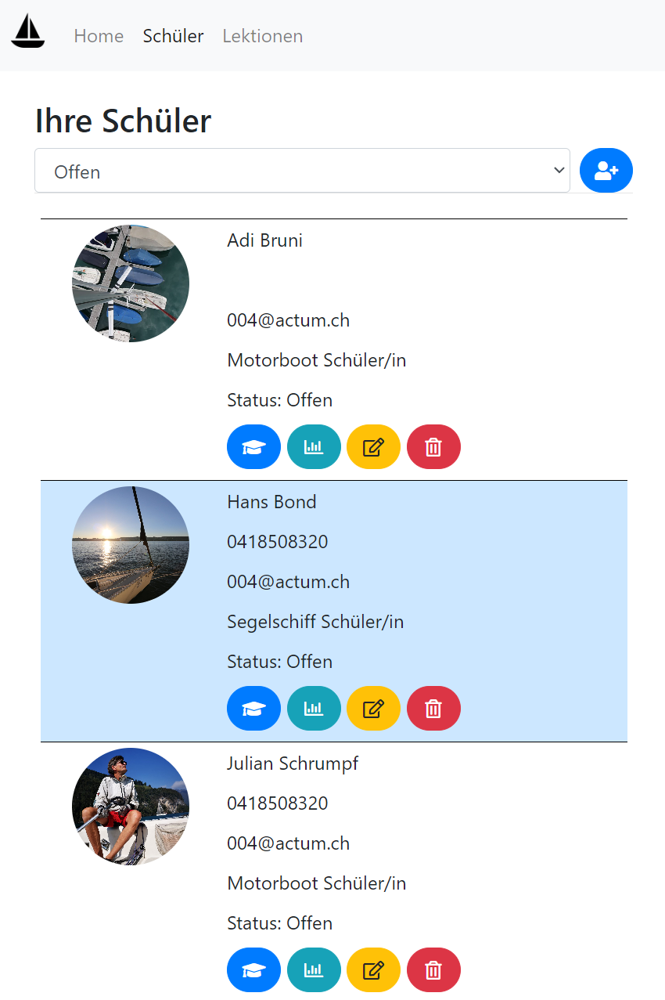
Task: Open Hans Bond's graduation cap button
Action: (253, 709)
